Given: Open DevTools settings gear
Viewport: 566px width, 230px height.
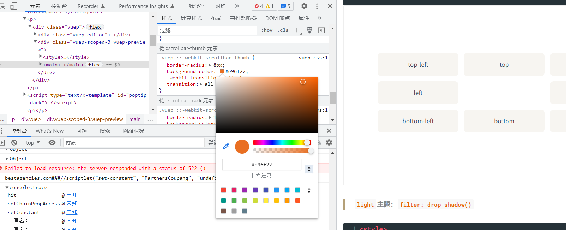Looking at the screenshot, I should click(x=304, y=6).
